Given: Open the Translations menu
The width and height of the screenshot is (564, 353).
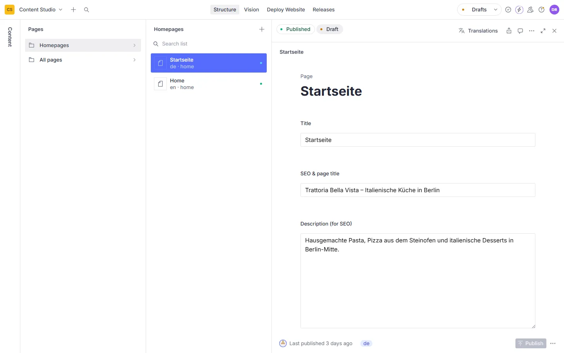Looking at the screenshot, I should (478, 31).
